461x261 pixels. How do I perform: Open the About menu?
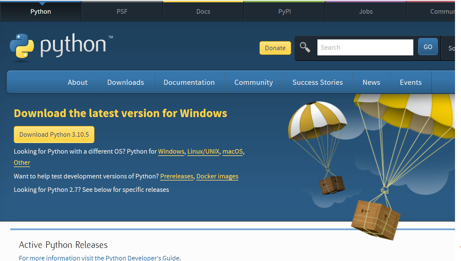coord(77,82)
